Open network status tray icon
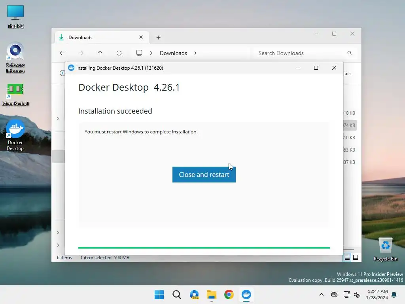 346,294
